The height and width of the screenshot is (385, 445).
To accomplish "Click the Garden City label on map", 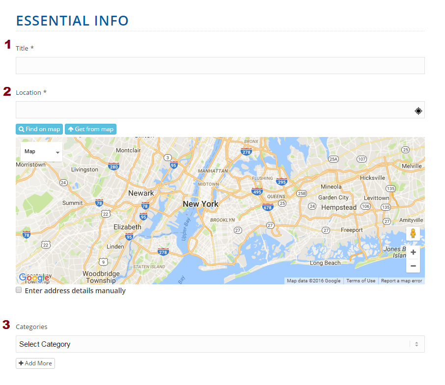I will (x=333, y=197).
